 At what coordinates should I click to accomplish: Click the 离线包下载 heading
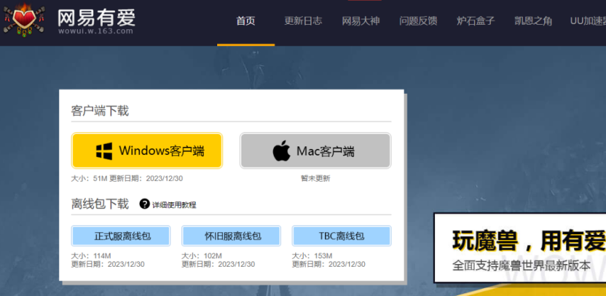pyautogui.click(x=100, y=204)
